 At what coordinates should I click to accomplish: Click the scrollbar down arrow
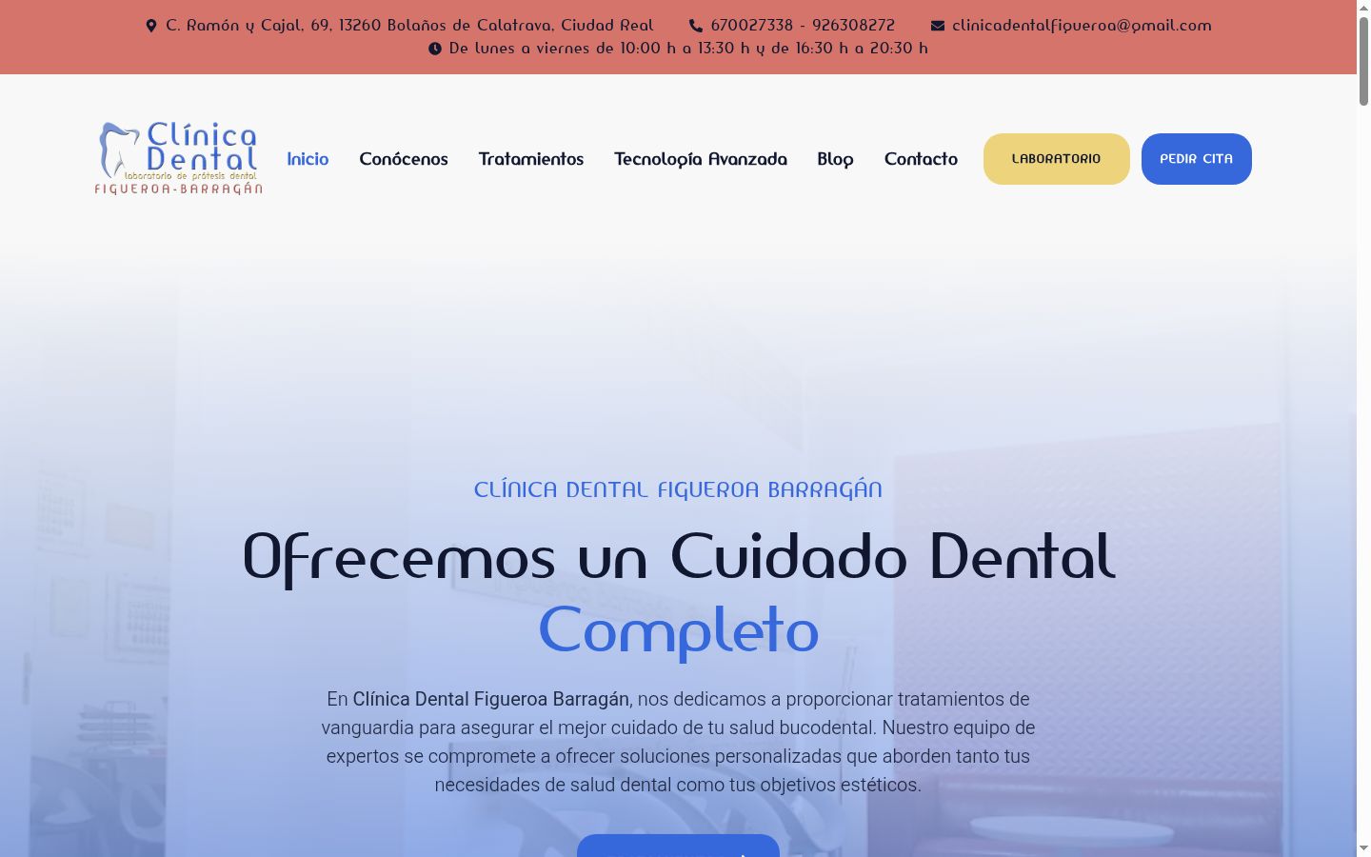(1363, 848)
